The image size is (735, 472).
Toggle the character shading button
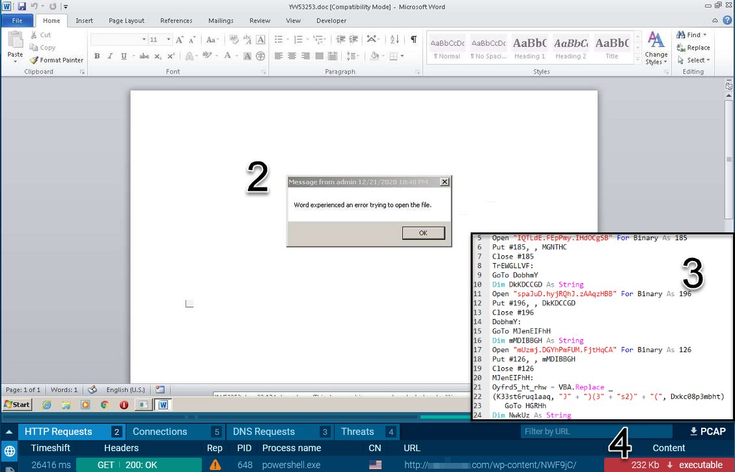pyautogui.click(x=247, y=56)
